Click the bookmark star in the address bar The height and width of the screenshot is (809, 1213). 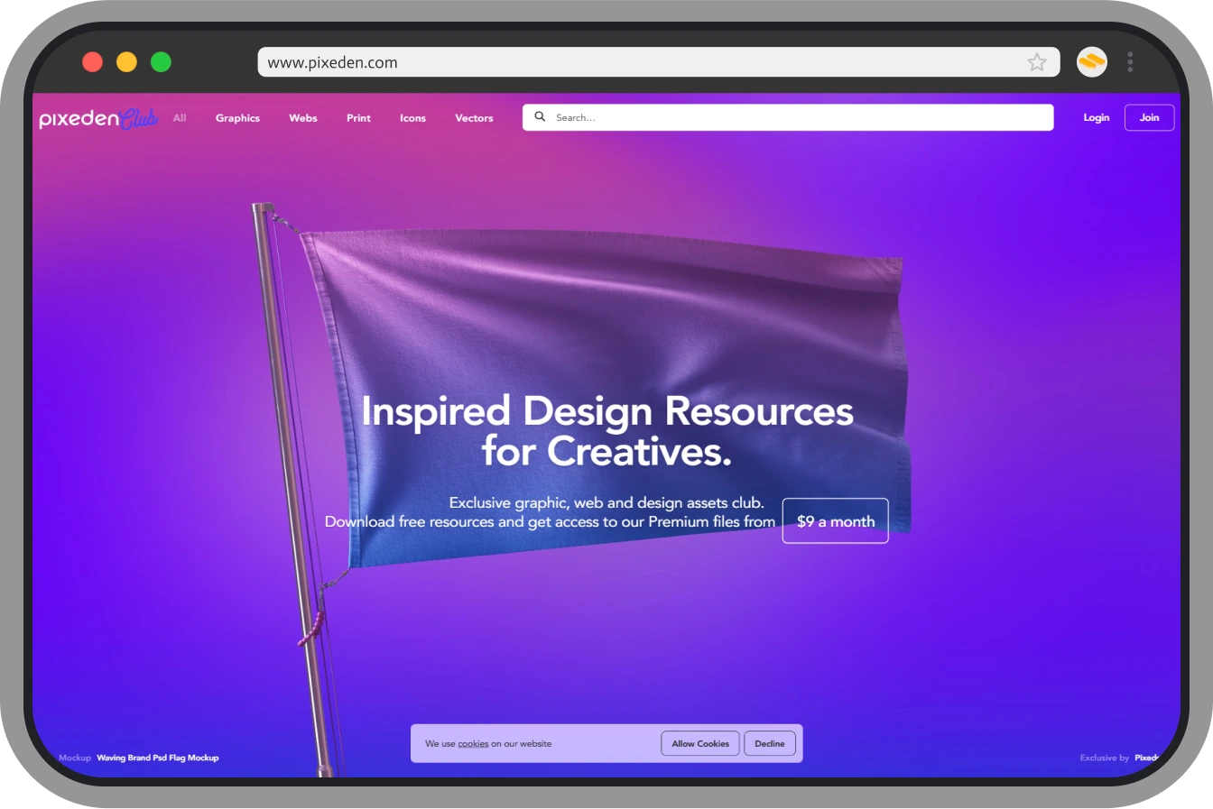pyautogui.click(x=1035, y=61)
